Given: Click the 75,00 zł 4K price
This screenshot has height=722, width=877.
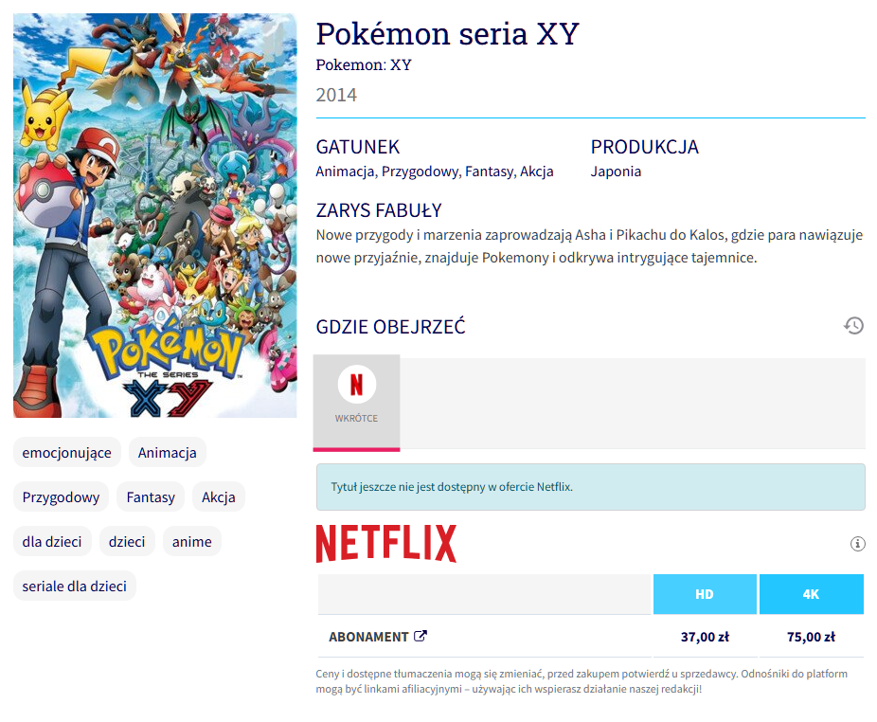Looking at the screenshot, I should pos(811,637).
